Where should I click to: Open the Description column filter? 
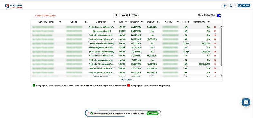114,22
